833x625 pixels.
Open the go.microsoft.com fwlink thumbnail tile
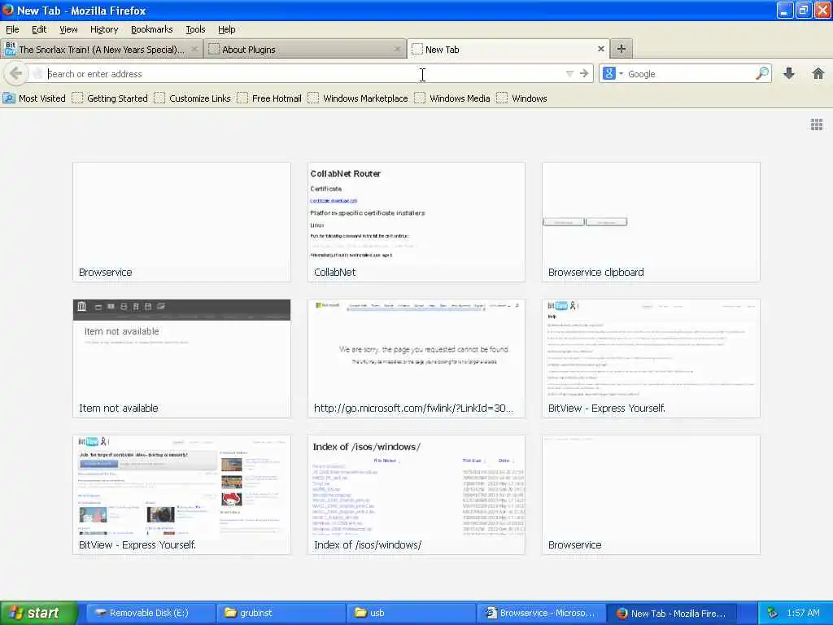[416, 358]
